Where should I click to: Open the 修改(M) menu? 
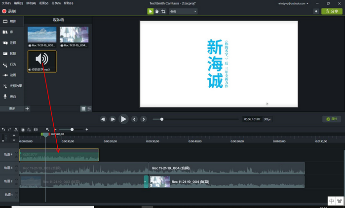tap(31, 3)
